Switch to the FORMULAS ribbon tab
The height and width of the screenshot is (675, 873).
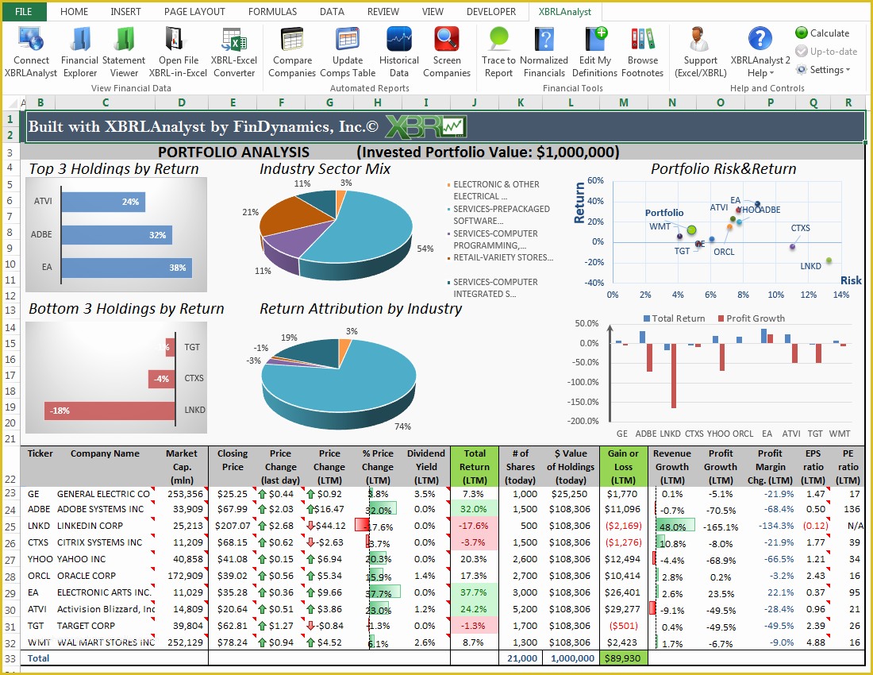point(272,11)
